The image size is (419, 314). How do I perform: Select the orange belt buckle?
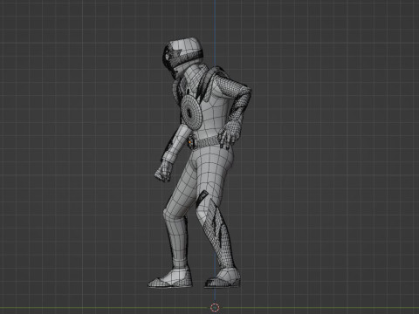190,142
